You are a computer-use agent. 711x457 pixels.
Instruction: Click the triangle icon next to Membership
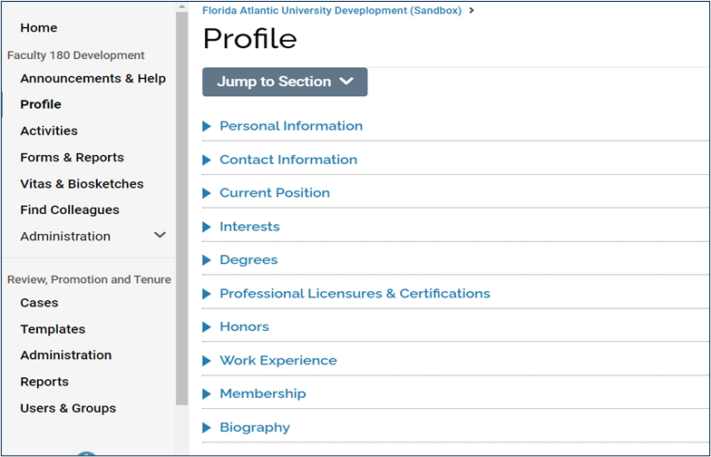pyautogui.click(x=207, y=394)
